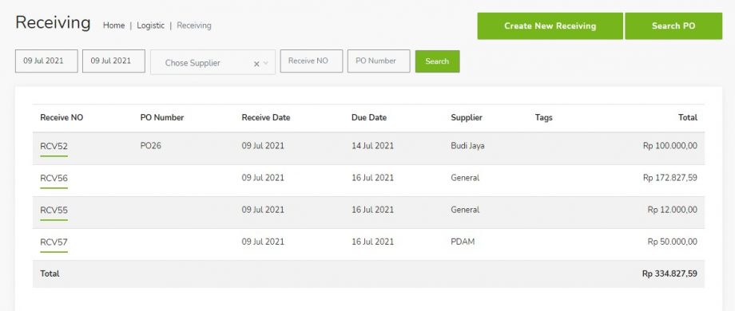Screen dimensions: 735x311
Task: Click the Create New Receiving button
Action: [550, 26]
